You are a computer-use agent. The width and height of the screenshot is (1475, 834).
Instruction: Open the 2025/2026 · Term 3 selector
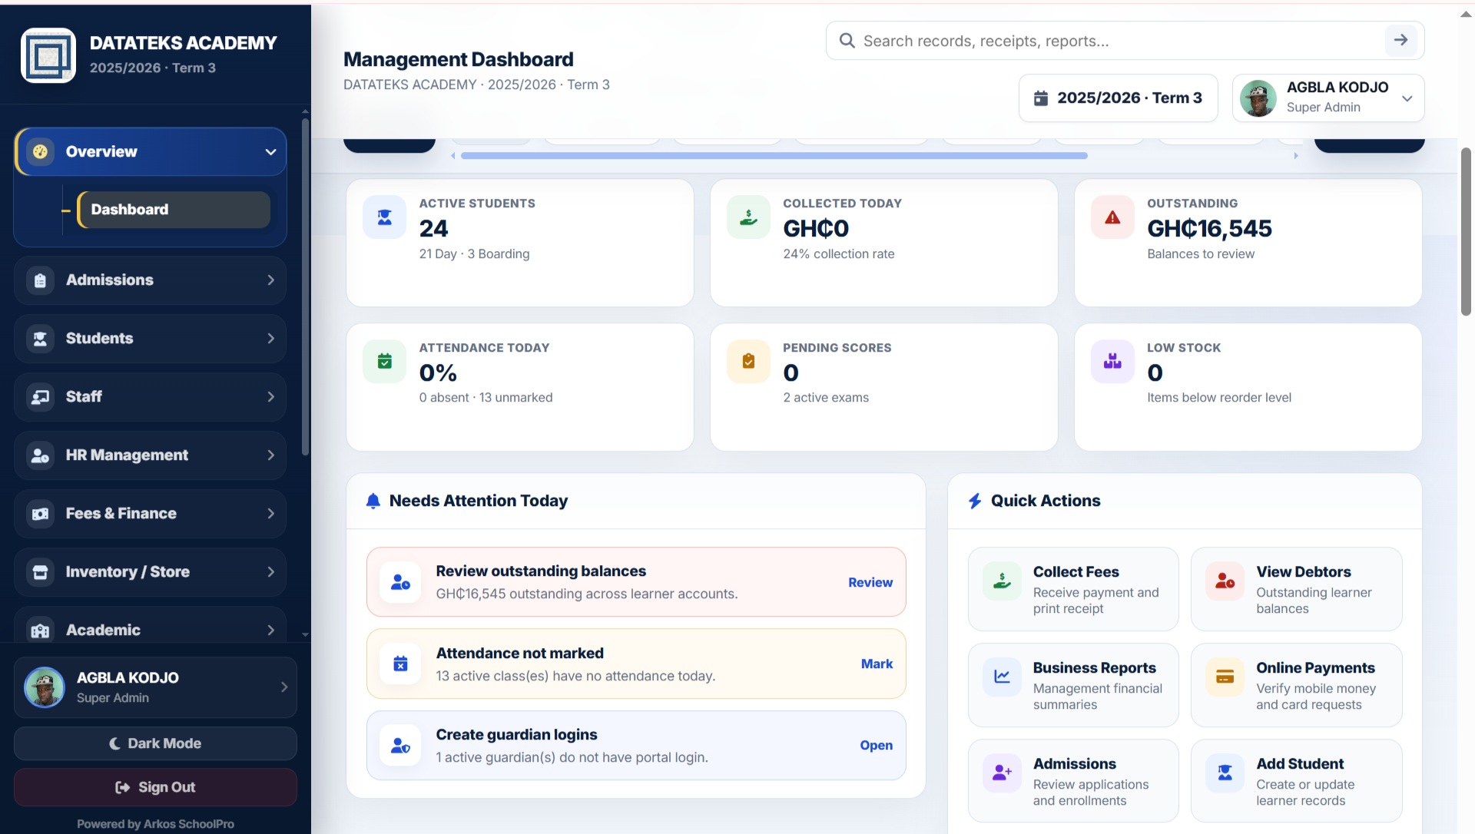tap(1118, 98)
